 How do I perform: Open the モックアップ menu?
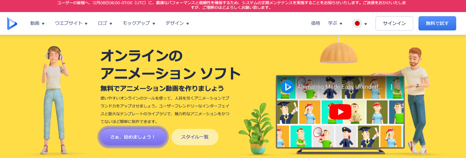click(x=139, y=23)
